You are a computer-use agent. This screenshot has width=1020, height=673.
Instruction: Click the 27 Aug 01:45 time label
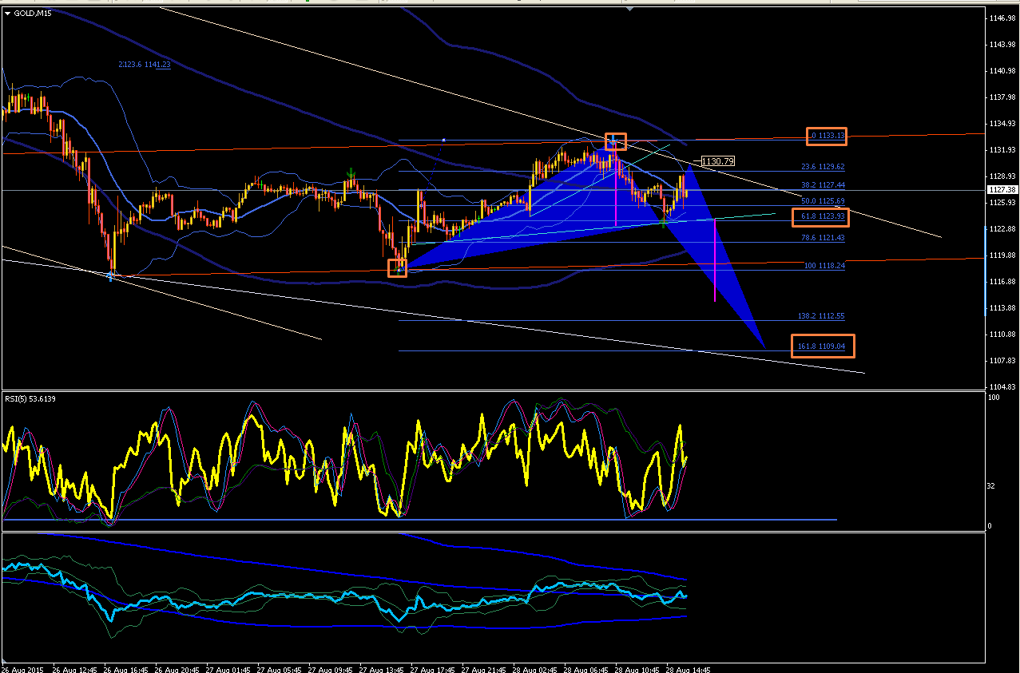click(228, 669)
